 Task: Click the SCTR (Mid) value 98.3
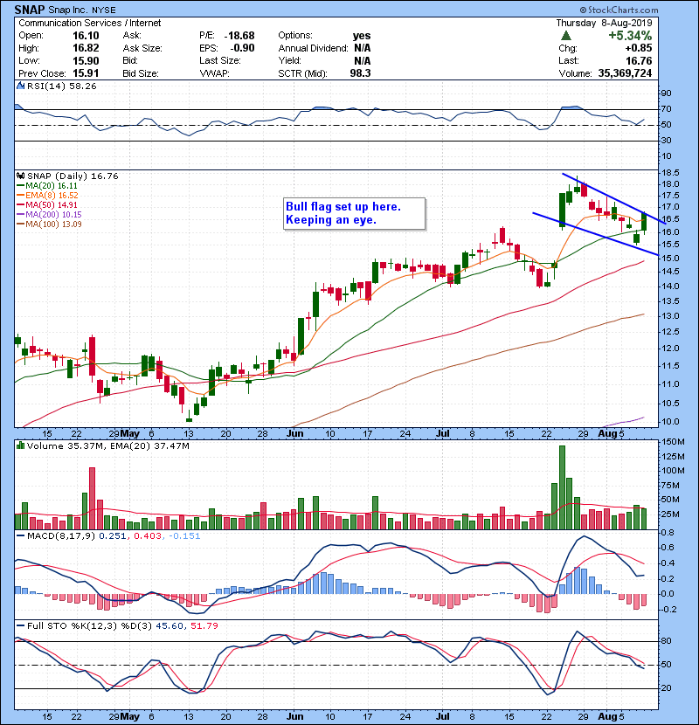click(x=360, y=73)
